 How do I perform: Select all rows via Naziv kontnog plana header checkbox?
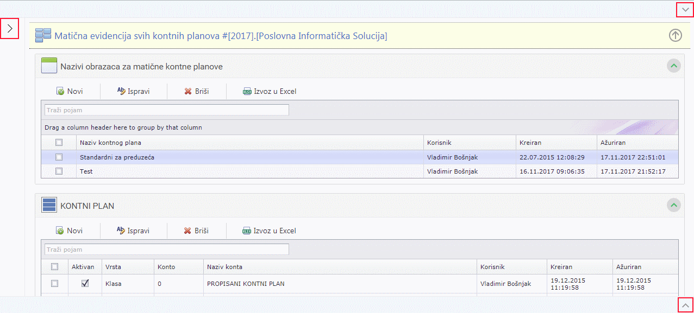coord(59,143)
